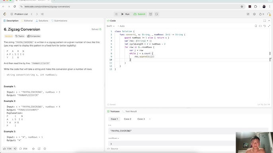Run the code with the Run button
The height and width of the screenshot is (153, 273).
(x=125, y=14)
